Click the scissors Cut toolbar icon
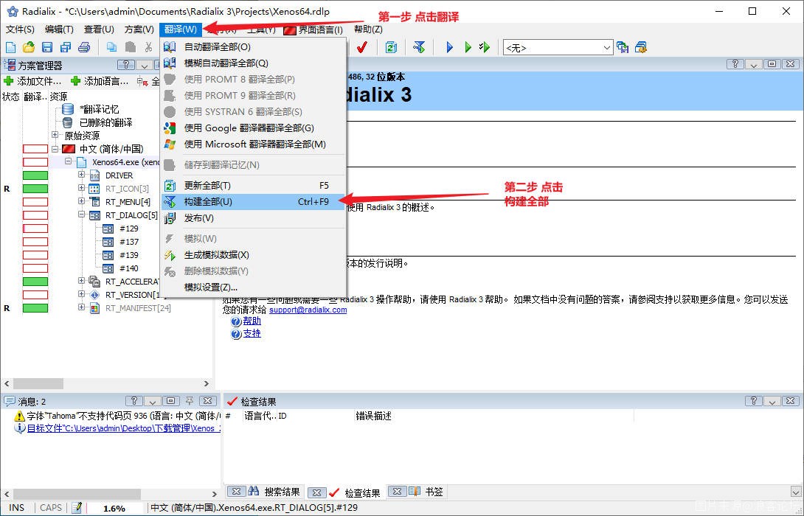This screenshot has width=804, height=516. click(149, 48)
